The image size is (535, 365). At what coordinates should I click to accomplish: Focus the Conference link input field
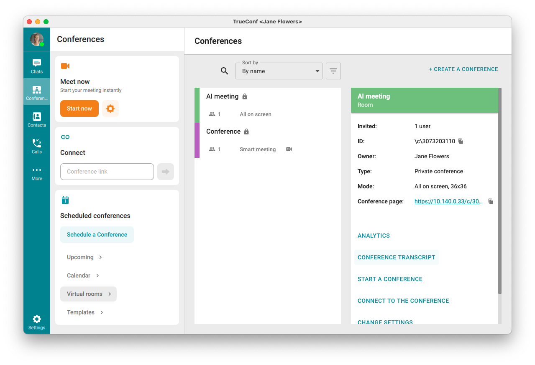(x=107, y=172)
